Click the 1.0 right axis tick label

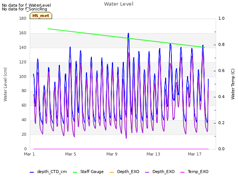tap(221, 18)
